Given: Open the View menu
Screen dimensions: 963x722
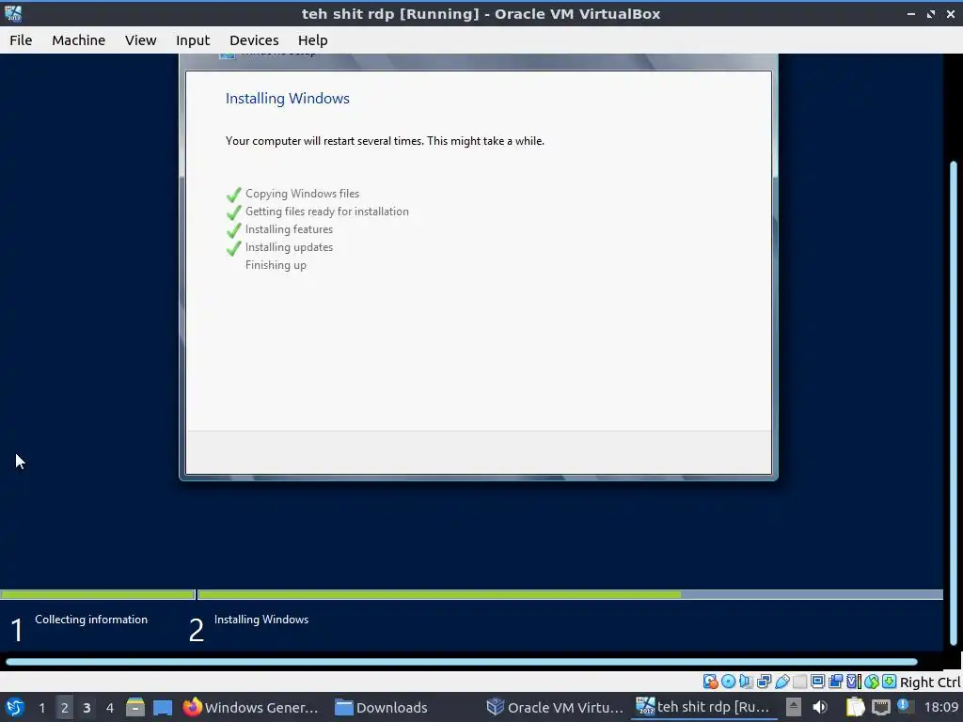Looking at the screenshot, I should [x=141, y=39].
